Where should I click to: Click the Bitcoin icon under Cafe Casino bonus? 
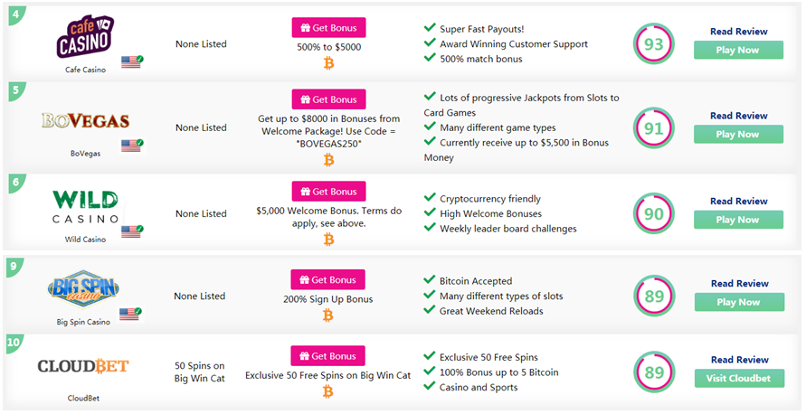(329, 63)
